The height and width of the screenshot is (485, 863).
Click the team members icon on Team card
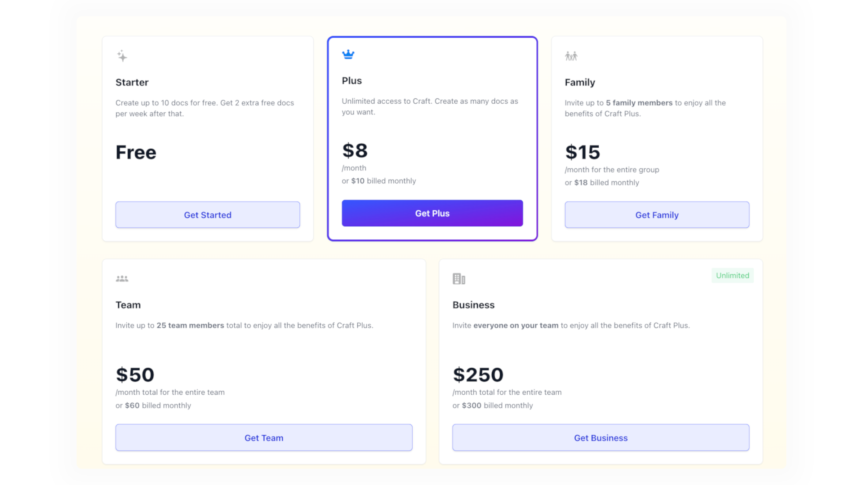(x=122, y=278)
